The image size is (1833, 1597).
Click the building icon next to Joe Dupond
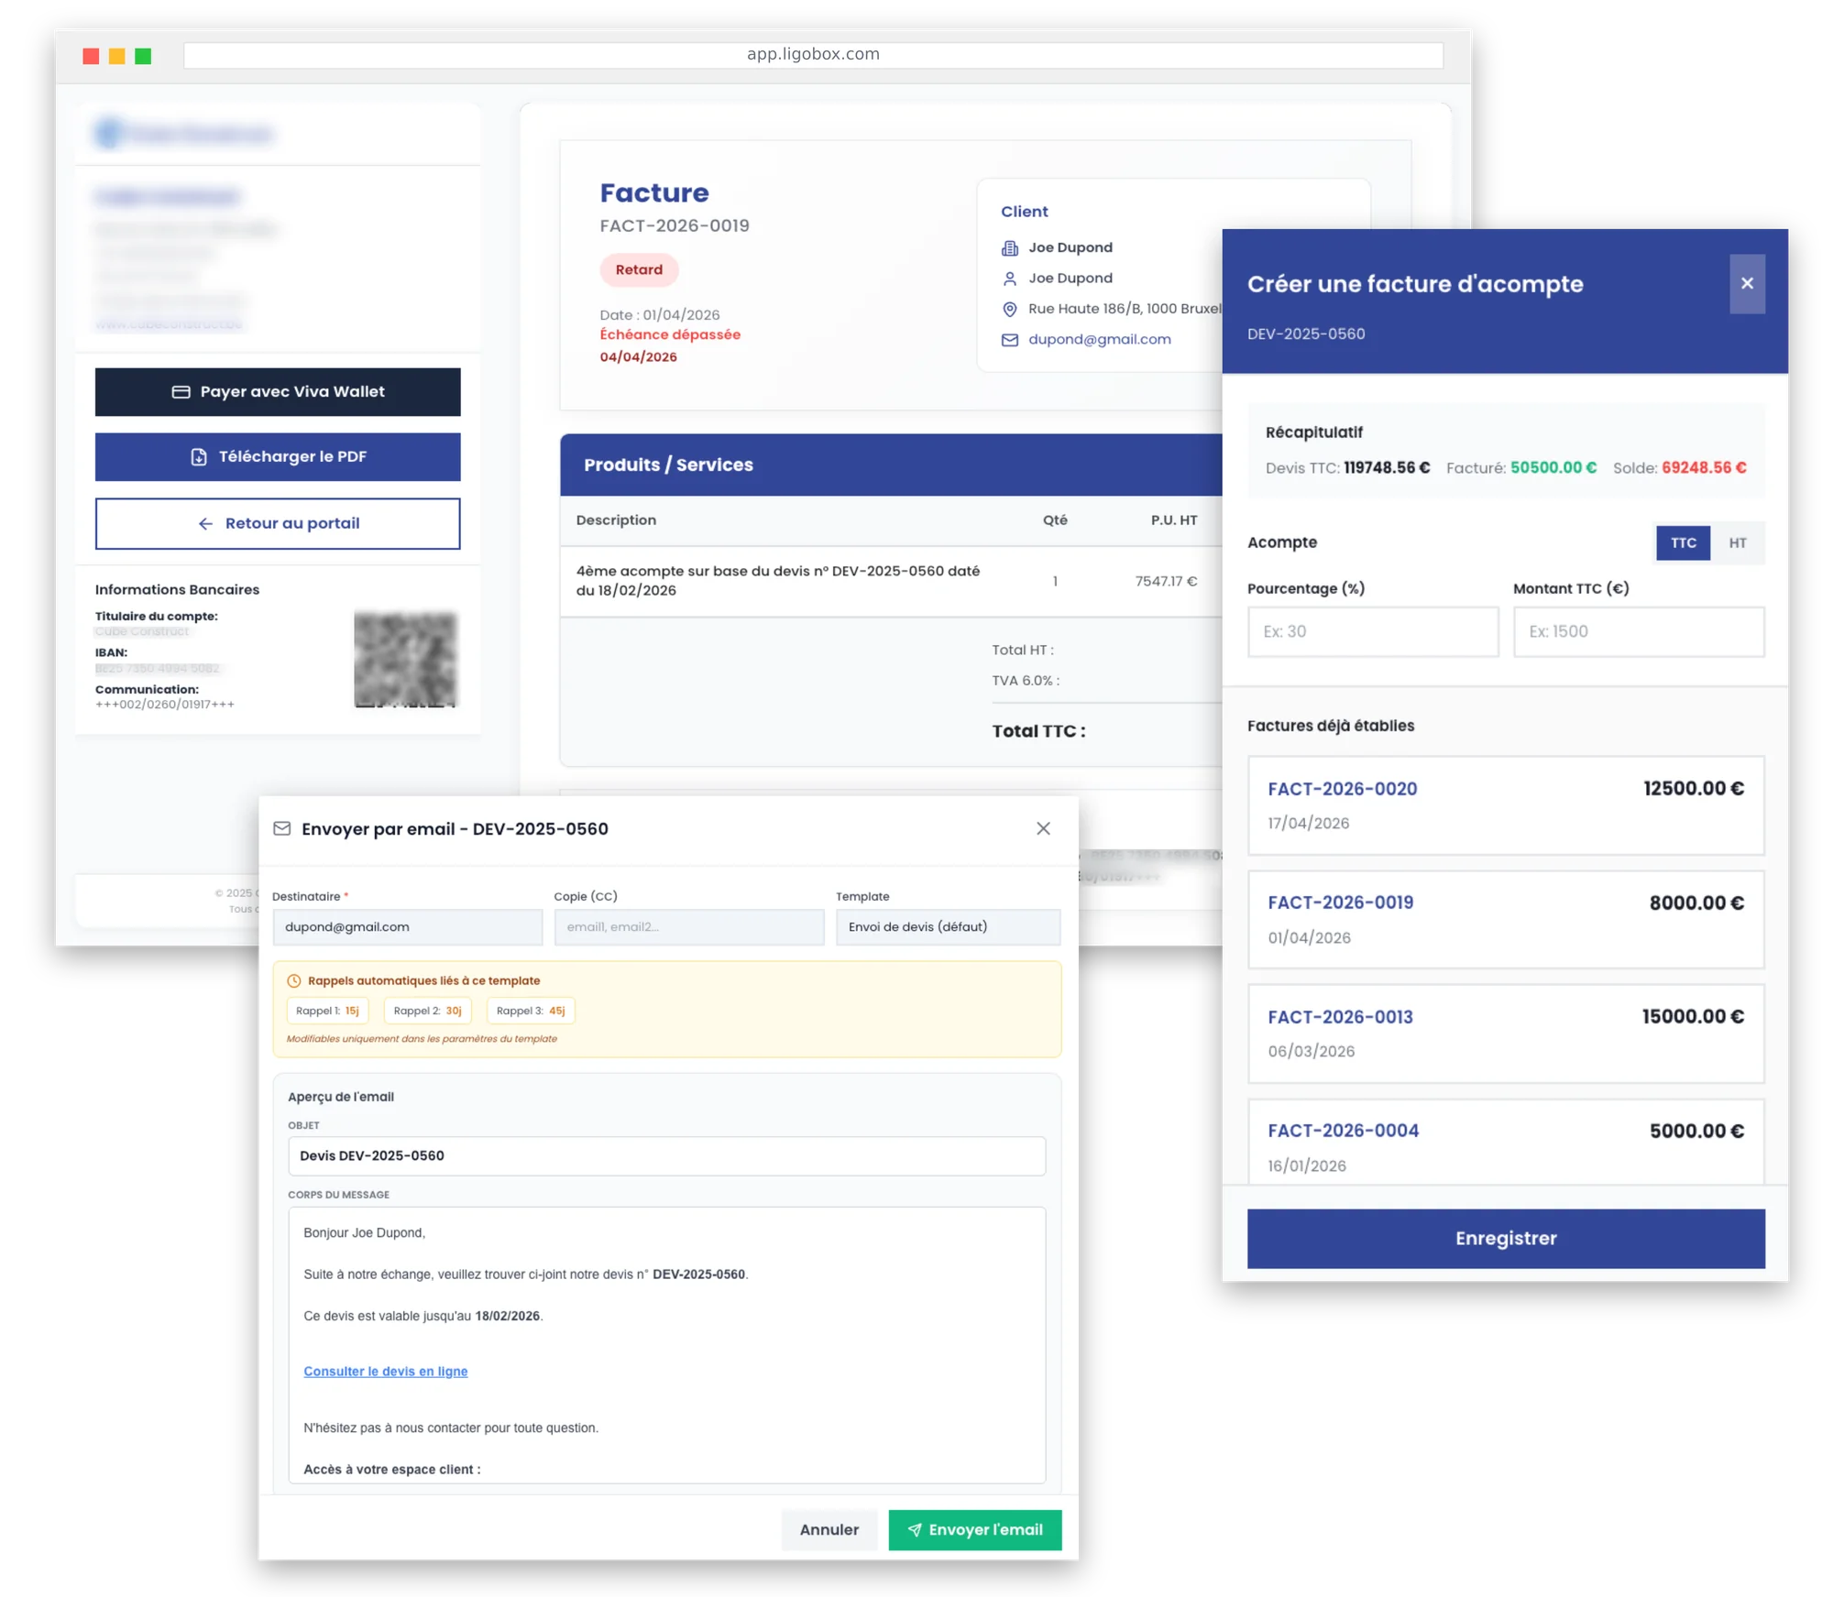[1009, 248]
